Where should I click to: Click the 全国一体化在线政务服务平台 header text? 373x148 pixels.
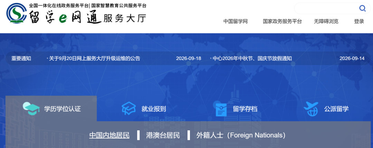coord(58,6)
